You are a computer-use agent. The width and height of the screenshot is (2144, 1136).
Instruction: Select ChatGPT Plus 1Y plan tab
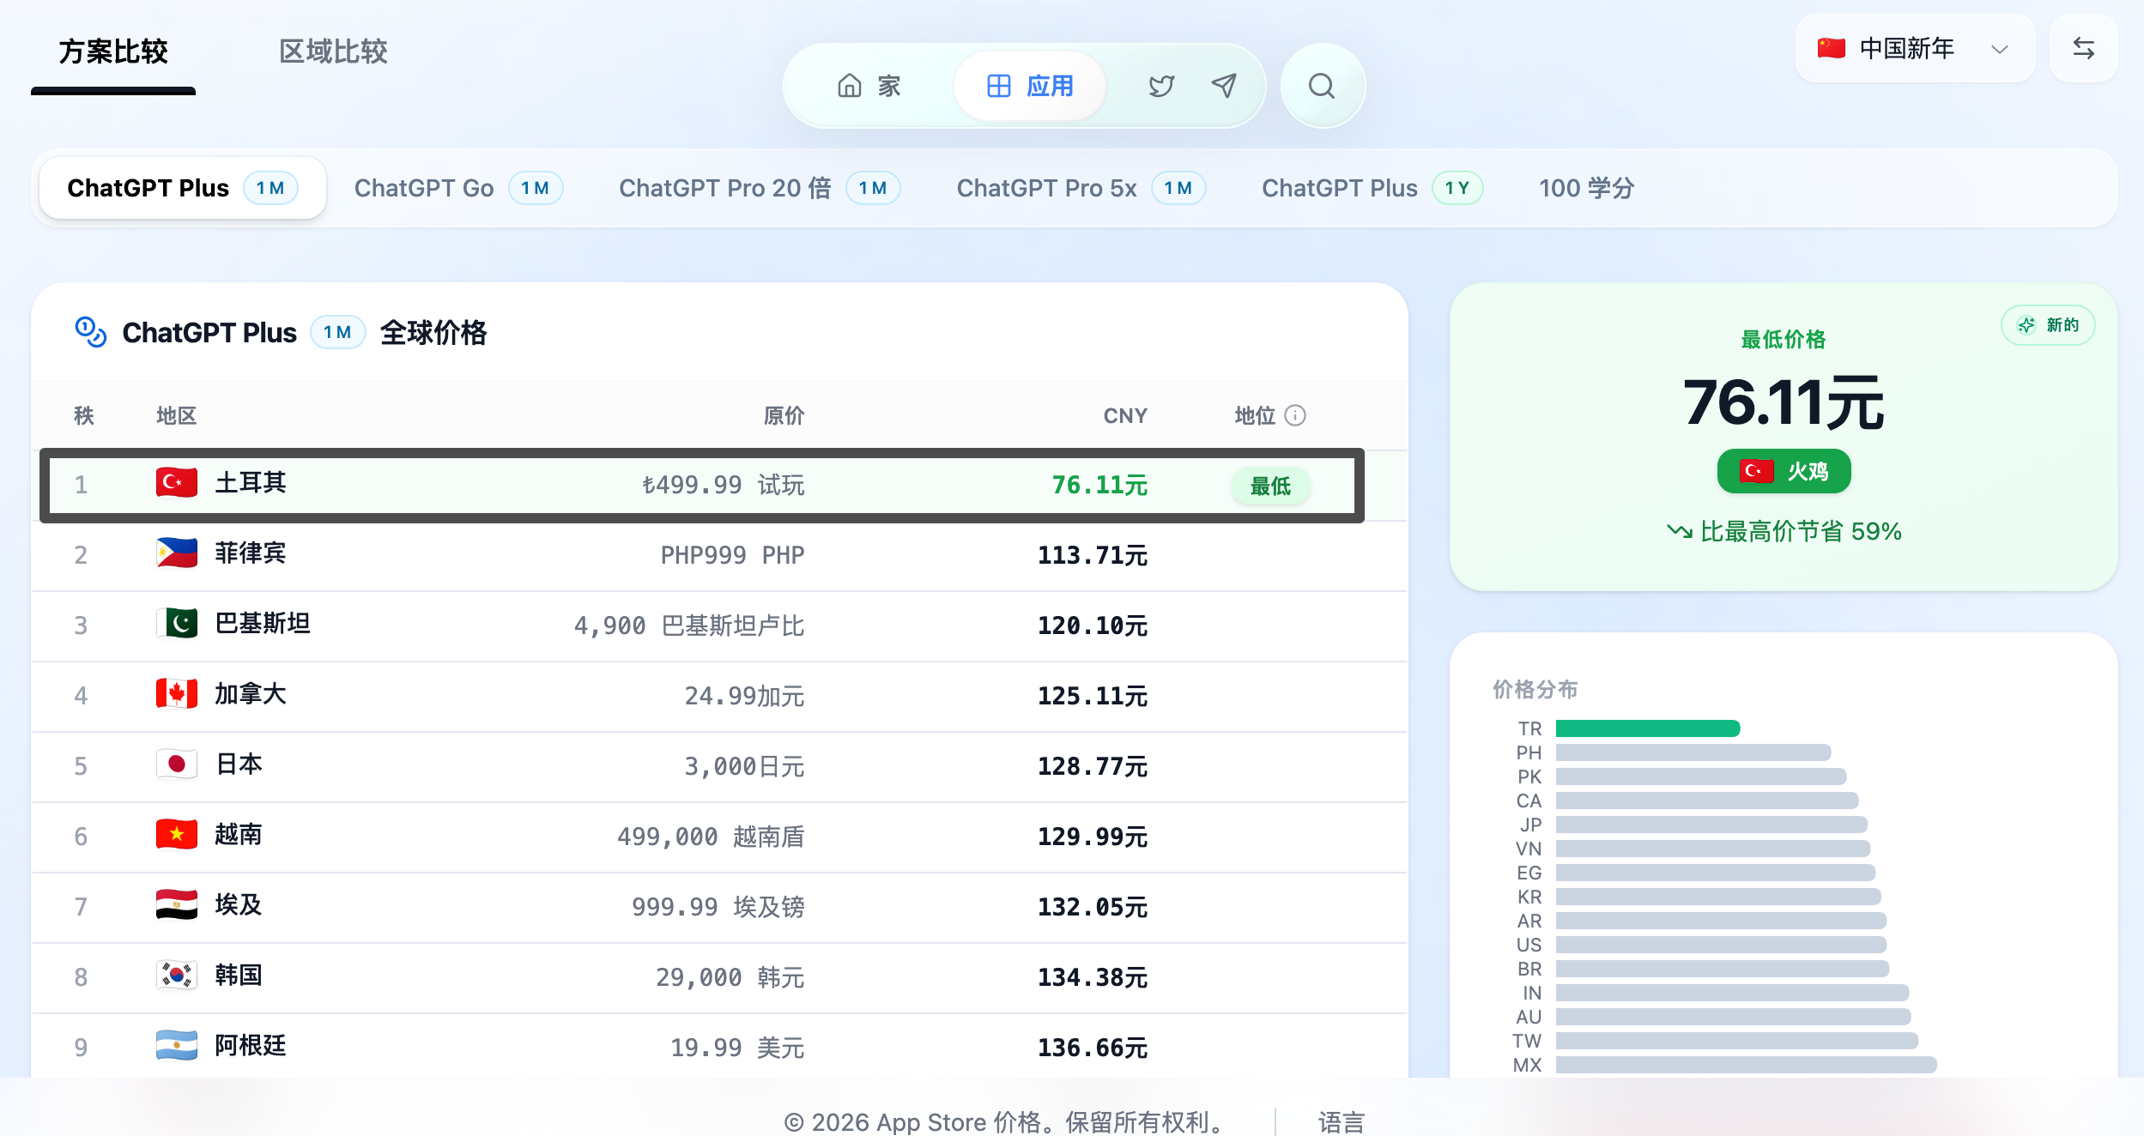pyautogui.click(x=1372, y=188)
